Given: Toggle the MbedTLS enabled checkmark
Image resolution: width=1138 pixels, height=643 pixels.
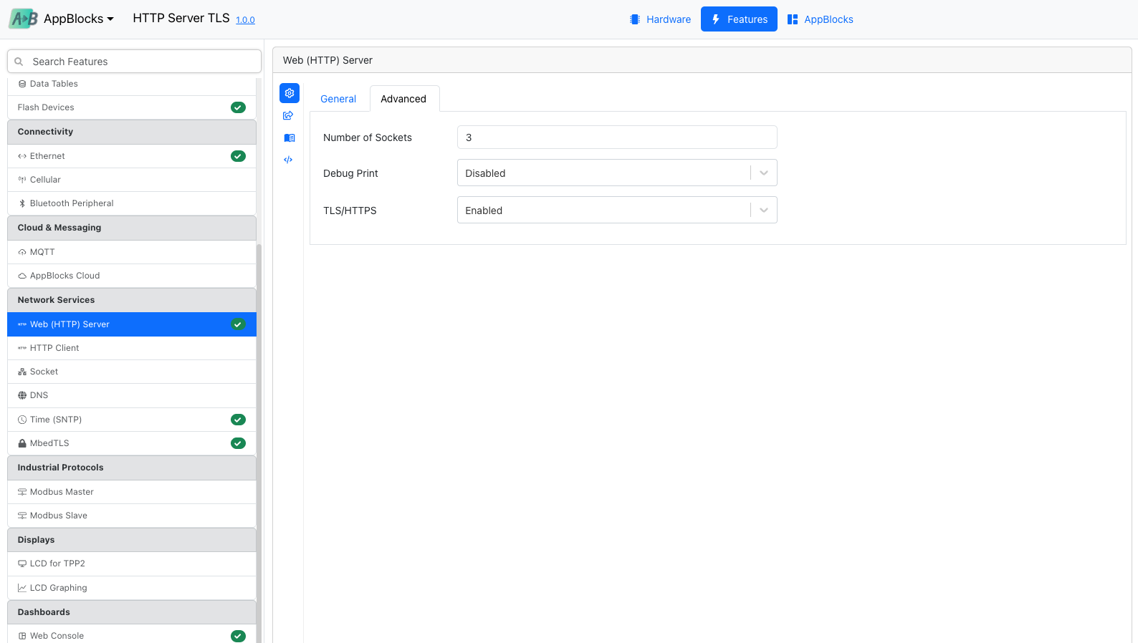Looking at the screenshot, I should 239,443.
